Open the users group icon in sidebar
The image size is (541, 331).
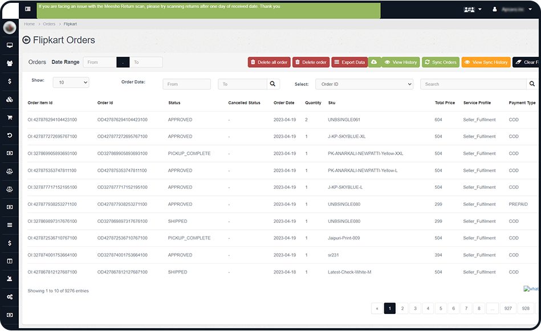click(10, 63)
